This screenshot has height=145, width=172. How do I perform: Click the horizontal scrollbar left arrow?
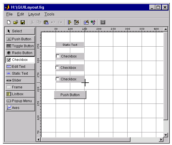38,140
